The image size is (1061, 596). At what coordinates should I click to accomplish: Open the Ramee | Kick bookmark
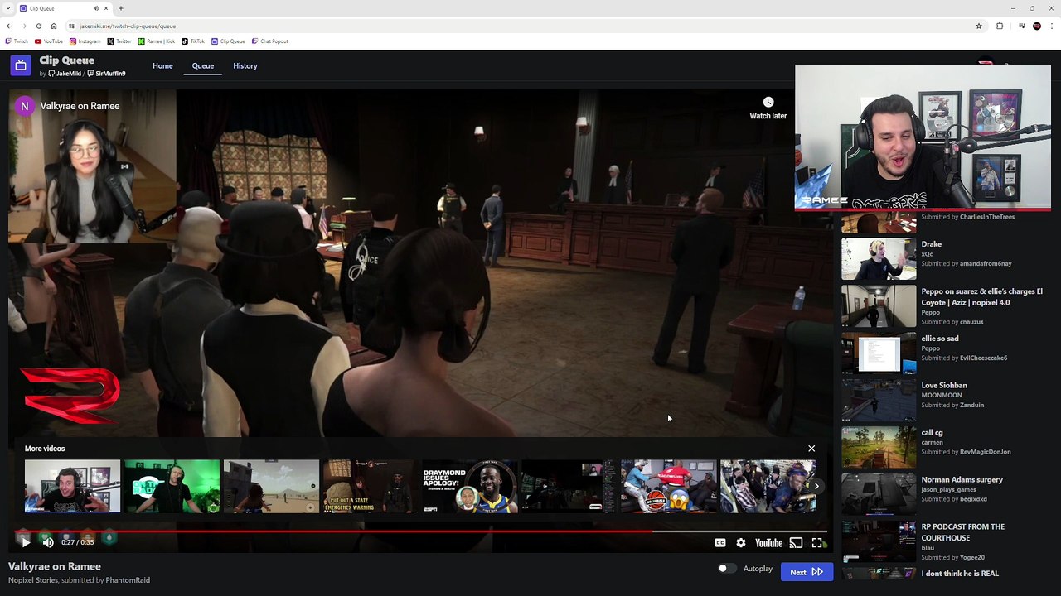pyautogui.click(x=157, y=41)
